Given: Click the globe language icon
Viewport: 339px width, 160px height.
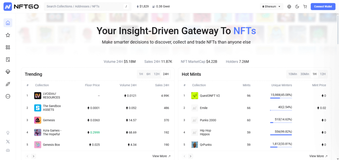Looking at the screenshot, I should pyautogui.click(x=289, y=7).
